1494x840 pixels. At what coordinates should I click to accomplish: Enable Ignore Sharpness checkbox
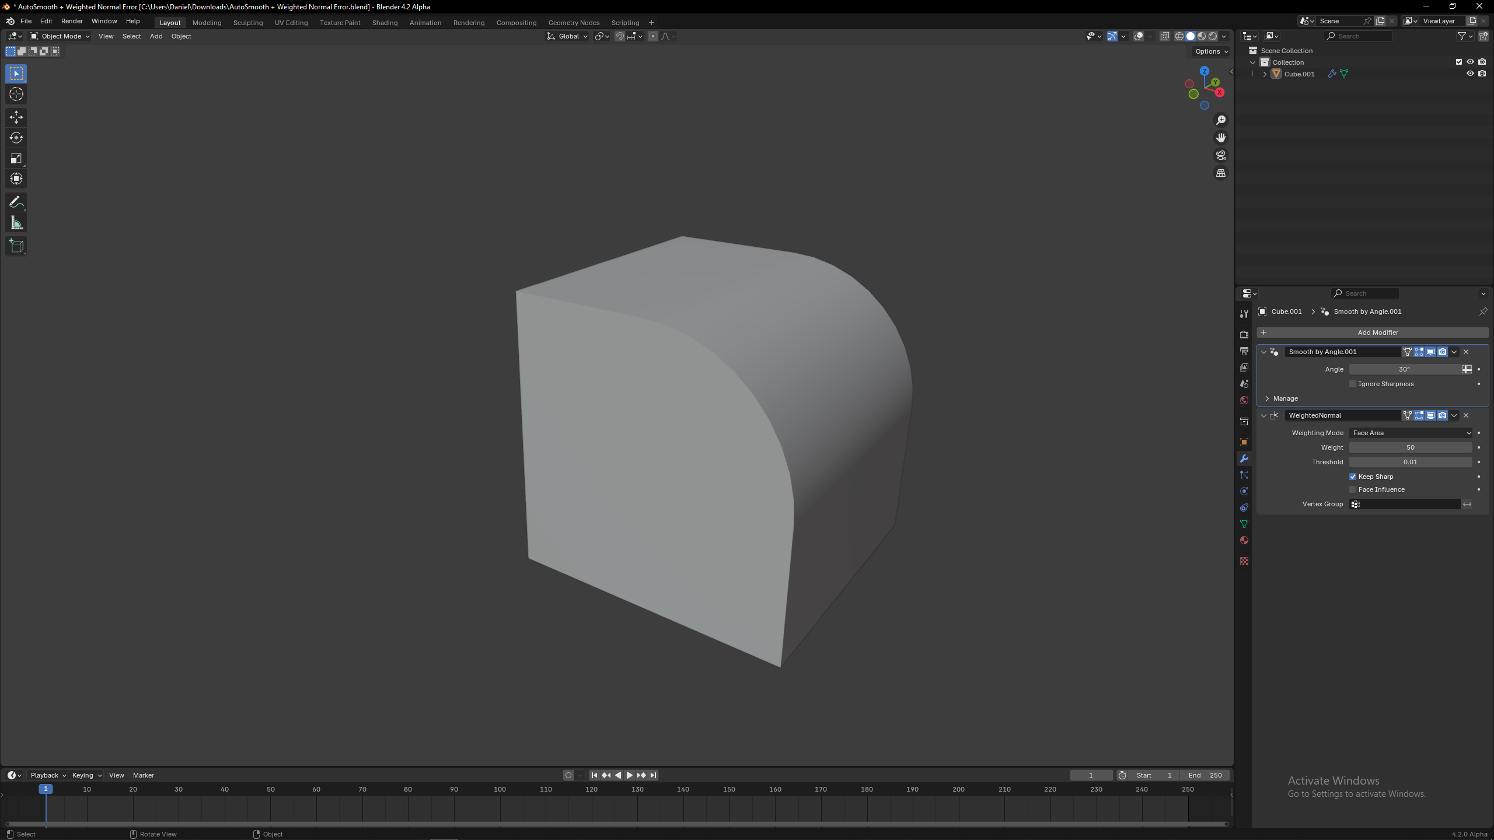tap(1352, 384)
